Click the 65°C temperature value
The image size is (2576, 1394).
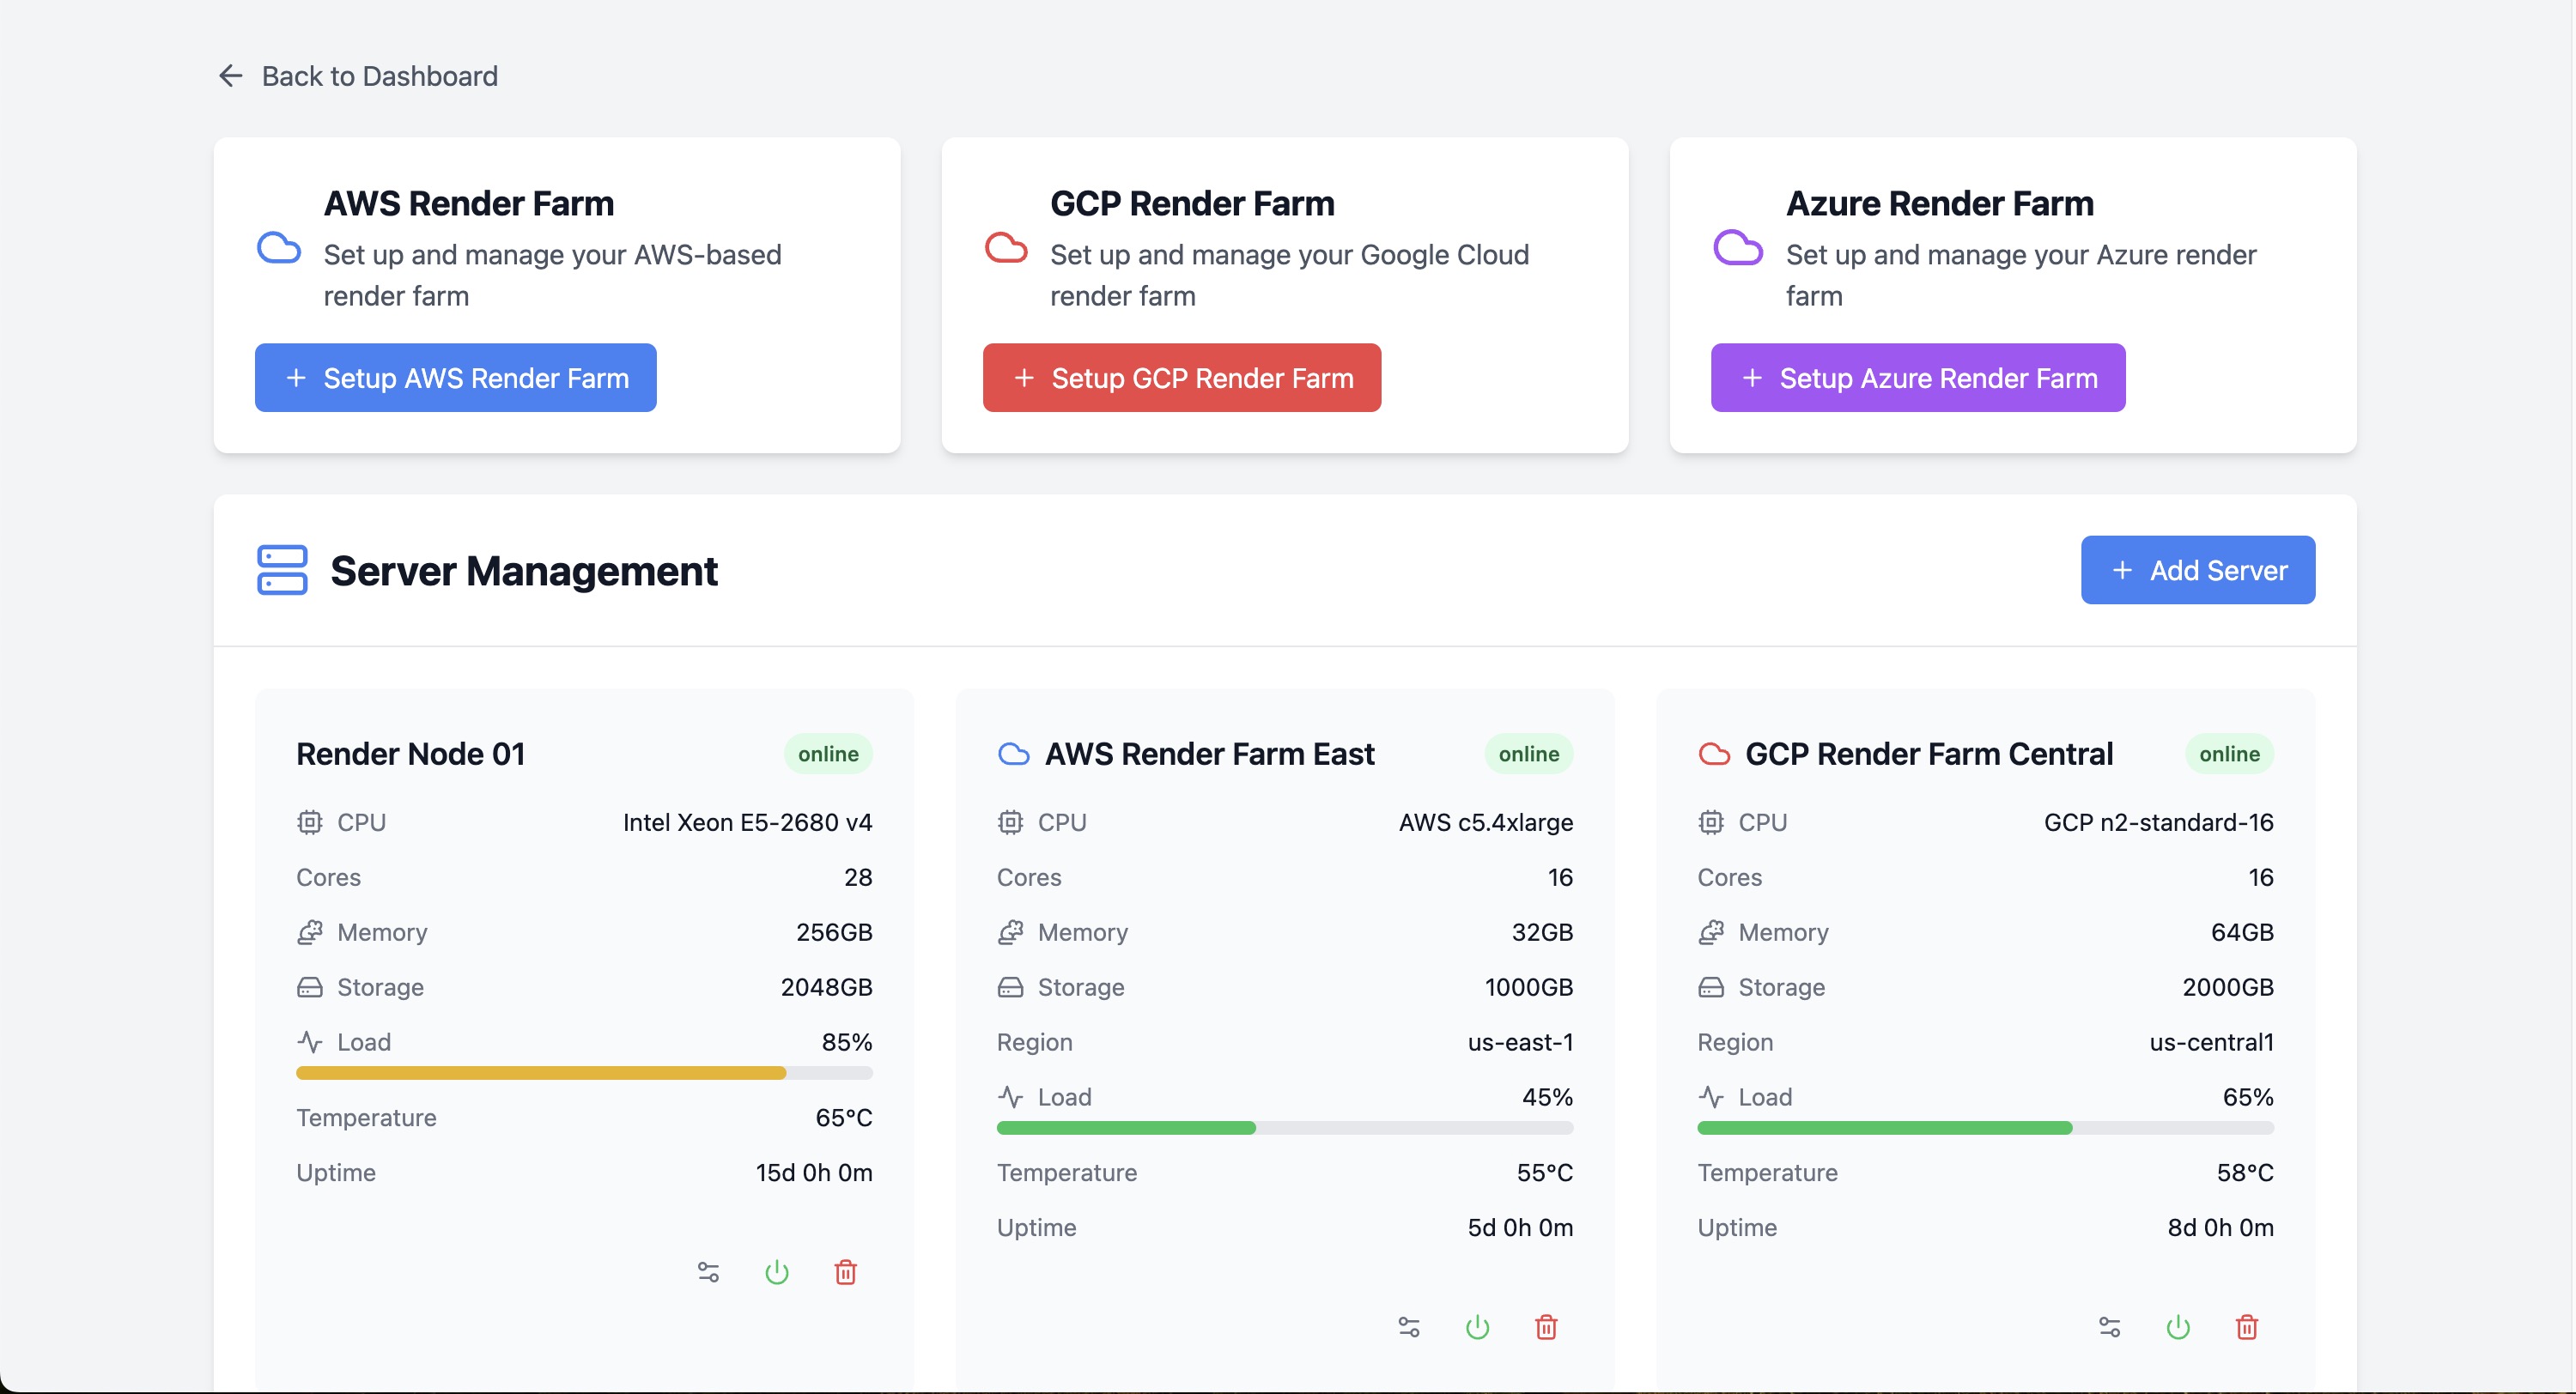844,1117
